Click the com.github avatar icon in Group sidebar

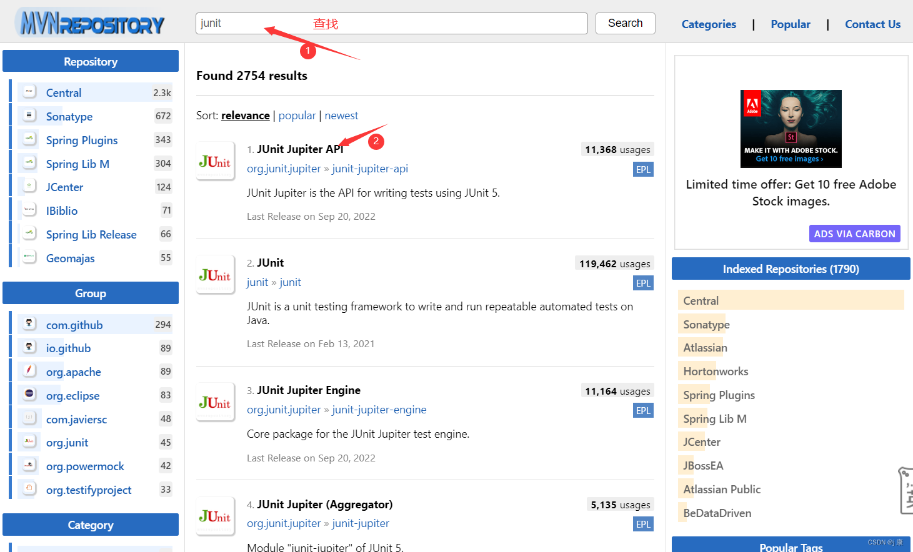click(x=29, y=324)
